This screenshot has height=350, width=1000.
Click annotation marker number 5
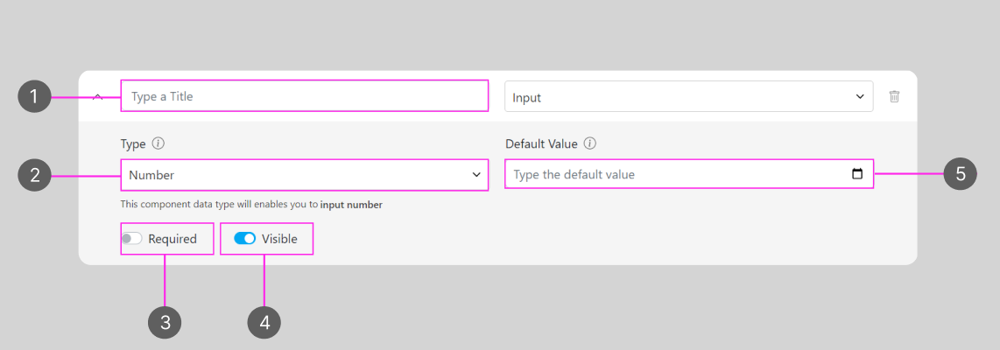coord(961,174)
